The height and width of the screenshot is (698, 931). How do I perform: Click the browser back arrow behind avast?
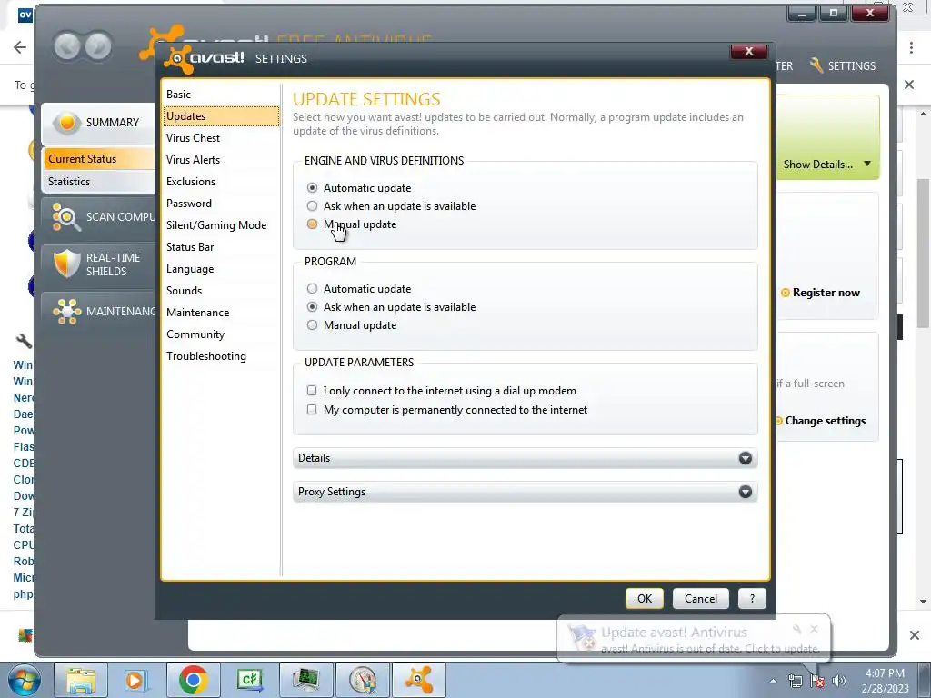pos(20,47)
